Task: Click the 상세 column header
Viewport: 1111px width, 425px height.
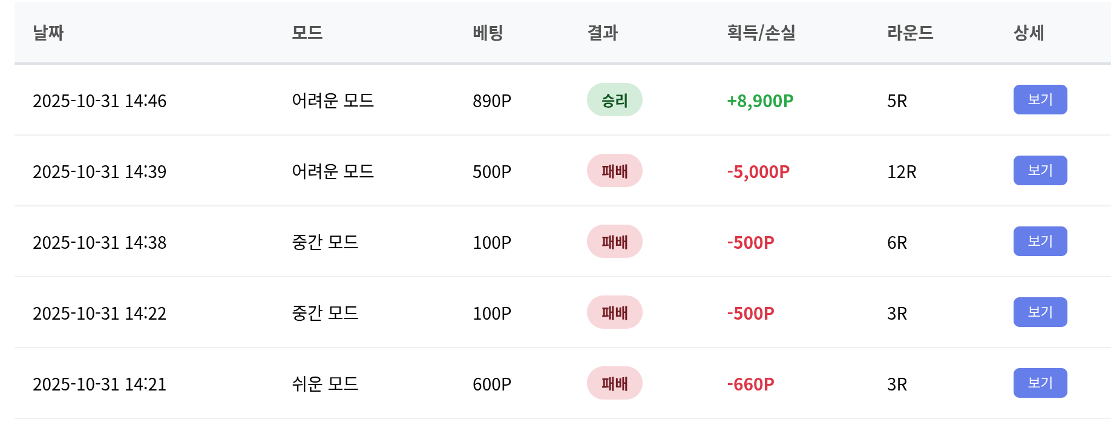Action: (1029, 33)
